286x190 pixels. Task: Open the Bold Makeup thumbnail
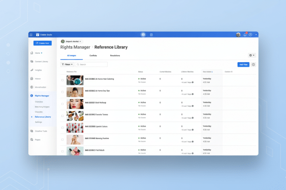click(75, 104)
